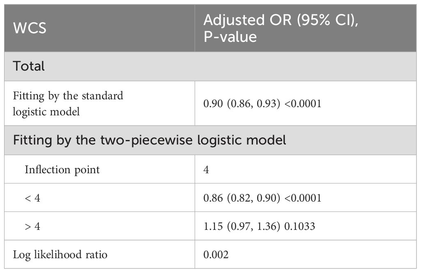Click the WCS column header
The image size is (421, 273).
point(30,28)
